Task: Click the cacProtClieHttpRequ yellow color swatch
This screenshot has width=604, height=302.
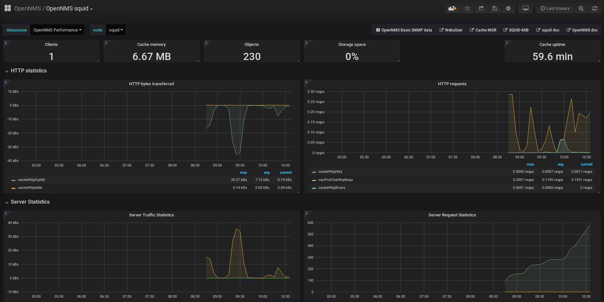Action: click(314, 180)
